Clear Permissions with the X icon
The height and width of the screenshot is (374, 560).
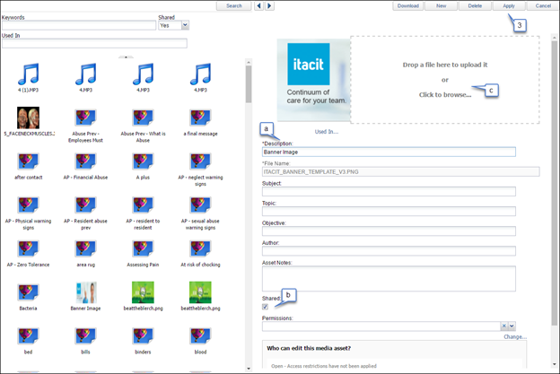point(504,326)
